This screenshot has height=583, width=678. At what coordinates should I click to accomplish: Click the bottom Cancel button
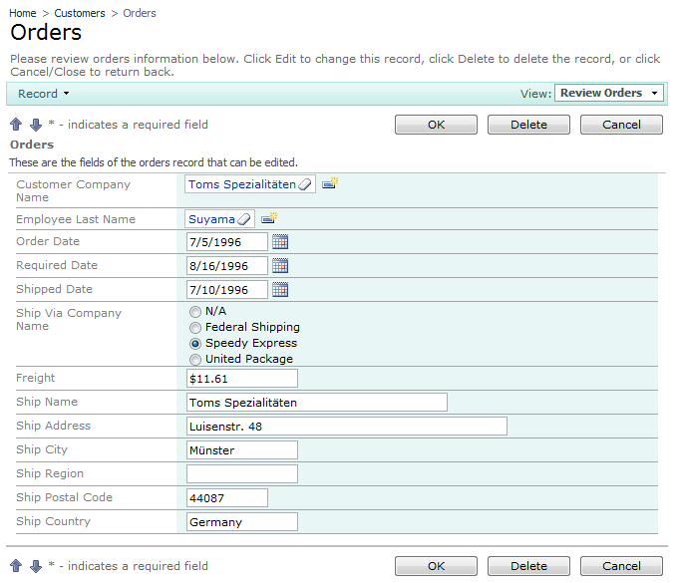621,566
